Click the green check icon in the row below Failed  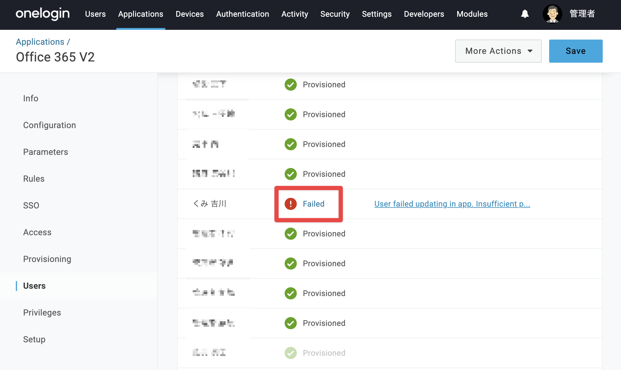291,234
